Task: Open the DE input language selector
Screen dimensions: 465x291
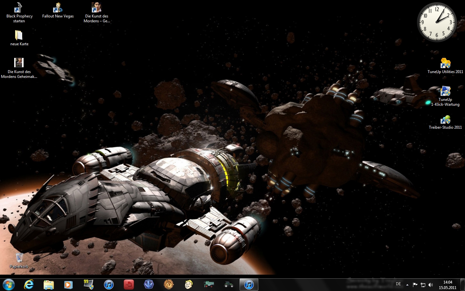Action: pos(398,284)
